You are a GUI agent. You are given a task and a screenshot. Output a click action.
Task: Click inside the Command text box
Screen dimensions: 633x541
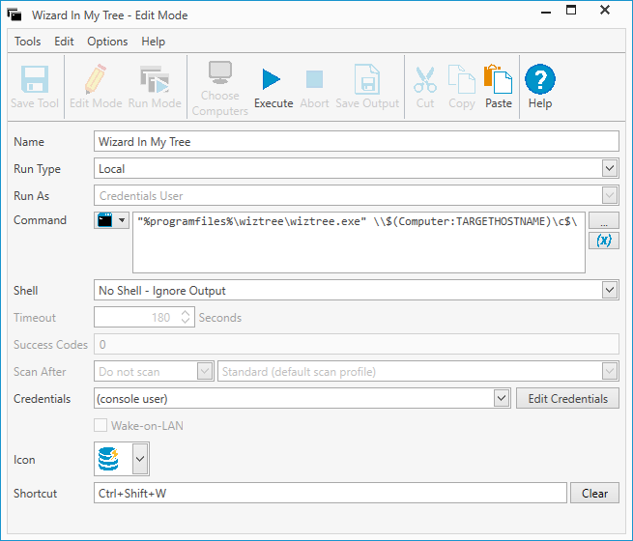[359, 242]
